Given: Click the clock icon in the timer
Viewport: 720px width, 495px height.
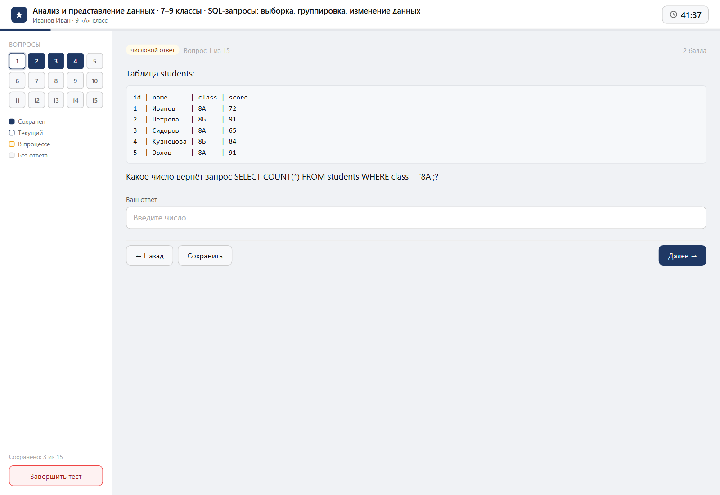Looking at the screenshot, I should coord(674,14).
